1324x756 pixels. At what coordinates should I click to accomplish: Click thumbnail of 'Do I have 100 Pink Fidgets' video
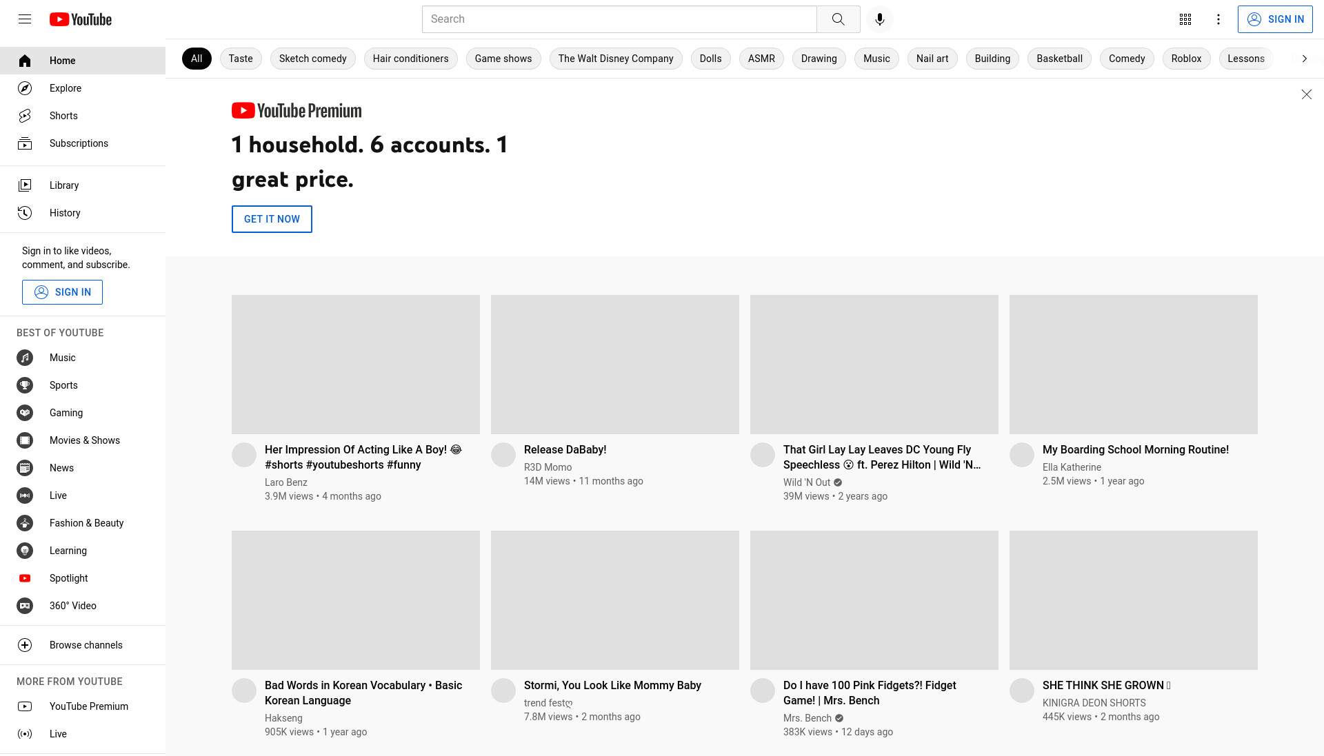coord(874,600)
